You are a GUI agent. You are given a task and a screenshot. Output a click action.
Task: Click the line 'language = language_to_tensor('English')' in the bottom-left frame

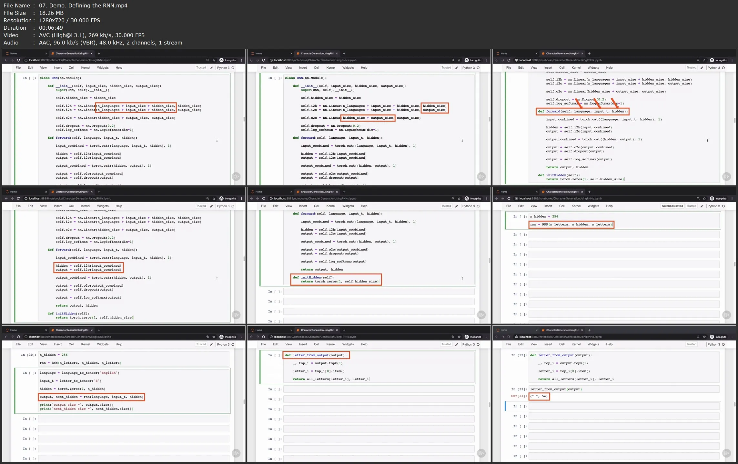pyautogui.click(x=79, y=373)
